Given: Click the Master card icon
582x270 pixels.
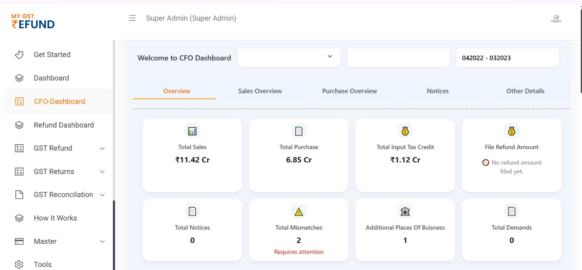Looking at the screenshot, I should [x=19, y=241].
